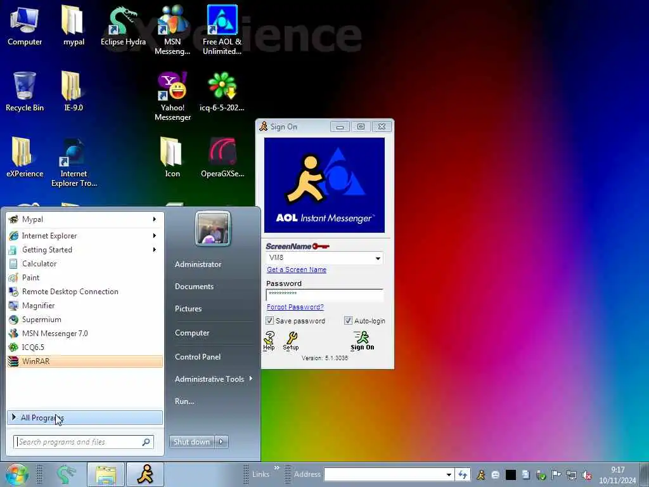Open Pictures in Start menu right pane
649x487 pixels.
pyautogui.click(x=188, y=309)
